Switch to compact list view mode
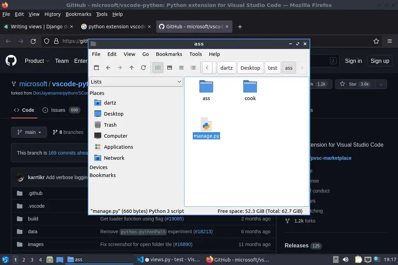The width and height of the screenshot is (398, 265). (x=181, y=68)
